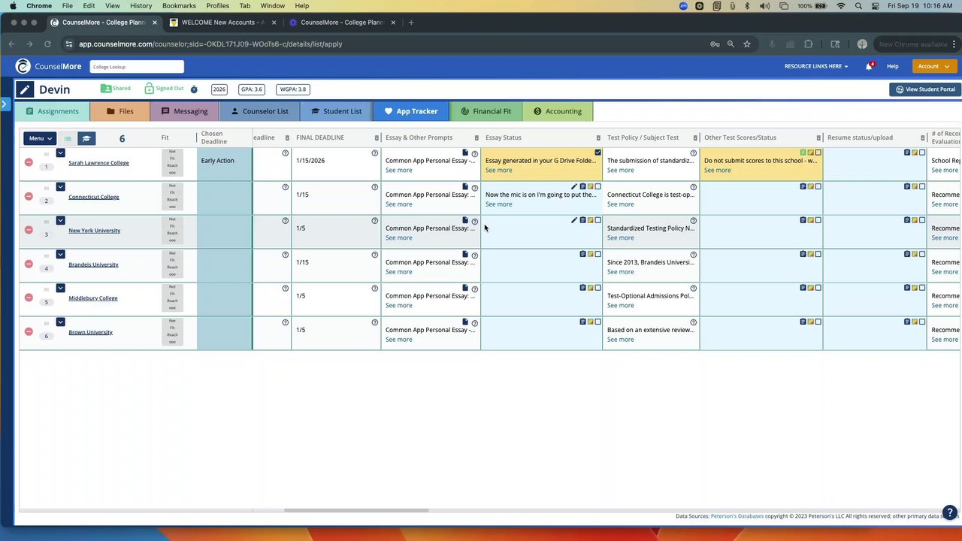Image resolution: width=962 pixels, height=541 pixels.
Task: Click the stopwatch timer icon near Signed Out
Action: tap(194, 89)
